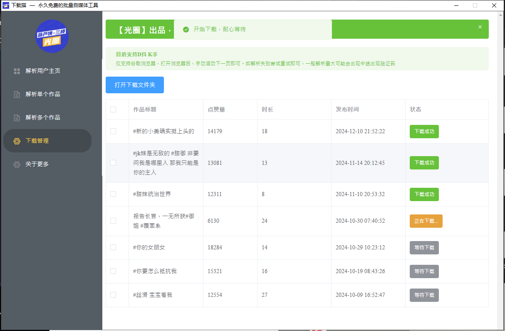Select the checkbox for #甜妹统治世界 row
This screenshot has height=331, width=505.
coord(113,194)
